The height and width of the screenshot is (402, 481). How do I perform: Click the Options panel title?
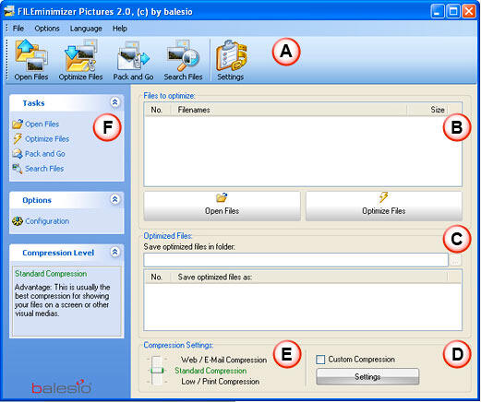point(37,200)
